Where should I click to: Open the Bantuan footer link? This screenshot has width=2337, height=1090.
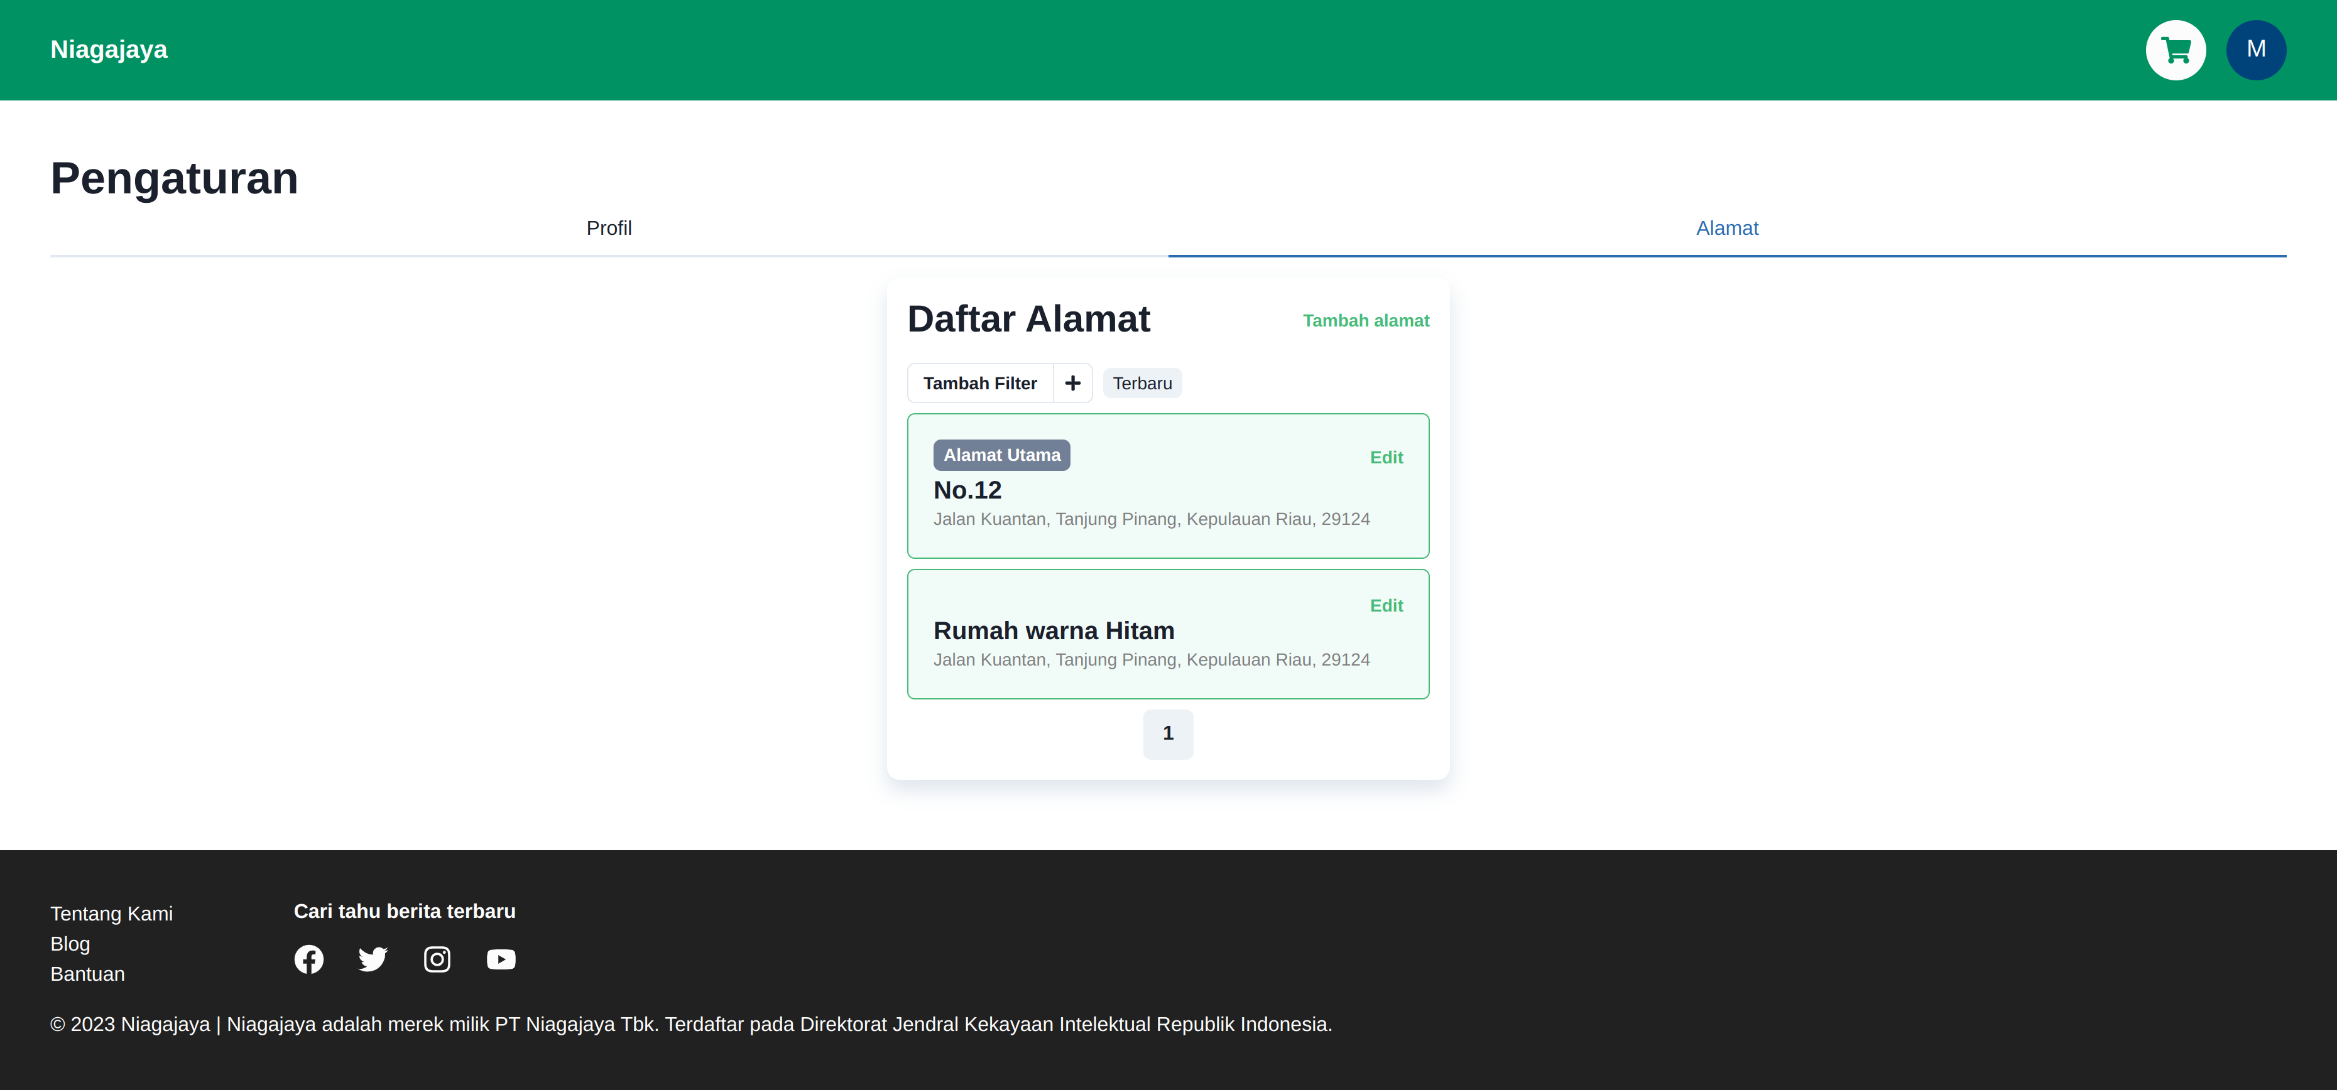[87, 974]
